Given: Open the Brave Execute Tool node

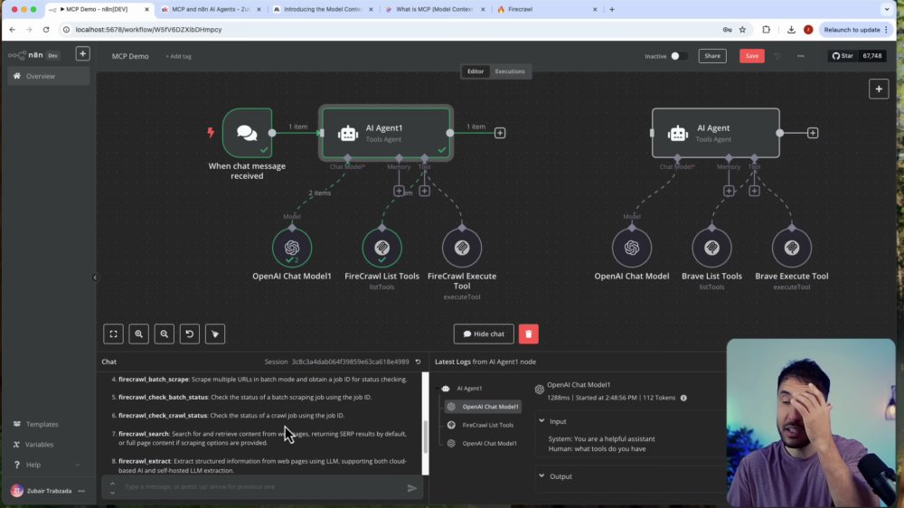Looking at the screenshot, I should point(792,248).
